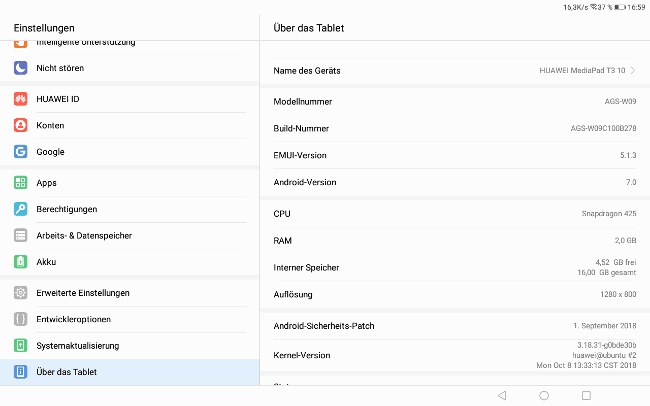The width and height of the screenshot is (650, 406).
Task: Tap the Google G icon
Action: [20, 152]
